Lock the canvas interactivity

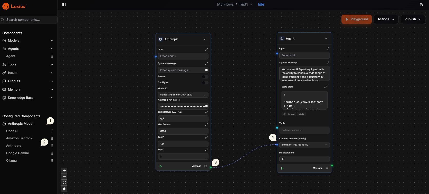(x=64, y=189)
